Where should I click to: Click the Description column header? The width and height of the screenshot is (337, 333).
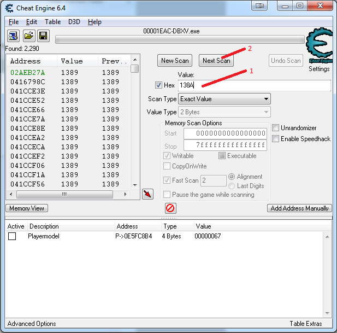pyautogui.click(x=71, y=226)
